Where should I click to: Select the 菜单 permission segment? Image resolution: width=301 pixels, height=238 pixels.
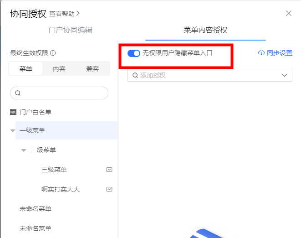click(x=26, y=69)
